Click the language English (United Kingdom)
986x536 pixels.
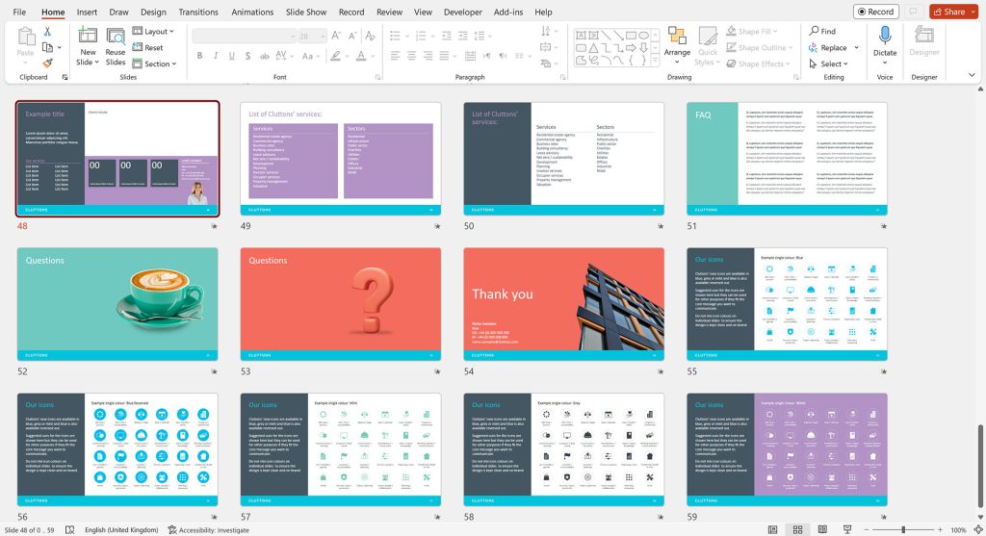point(121,529)
